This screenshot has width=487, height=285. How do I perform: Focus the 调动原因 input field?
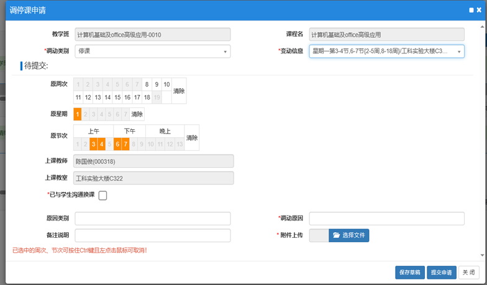(386, 219)
